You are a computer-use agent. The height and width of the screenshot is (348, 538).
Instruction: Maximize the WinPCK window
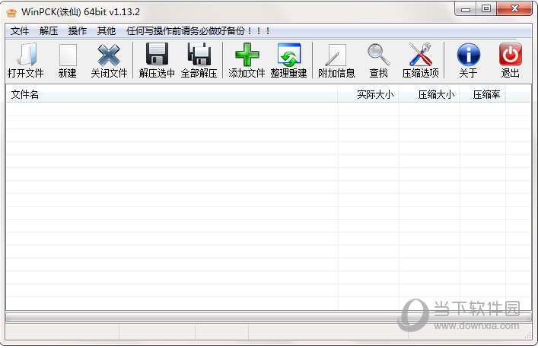[485, 9]
